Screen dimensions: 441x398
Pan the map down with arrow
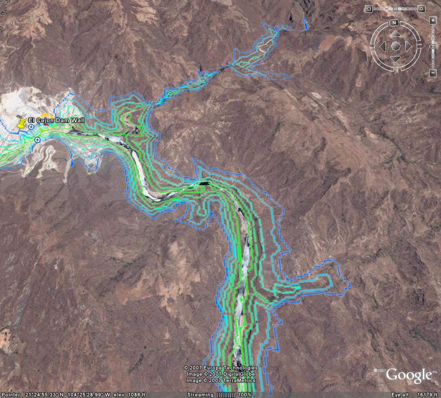pyautogui.click(x=396, y=59)
